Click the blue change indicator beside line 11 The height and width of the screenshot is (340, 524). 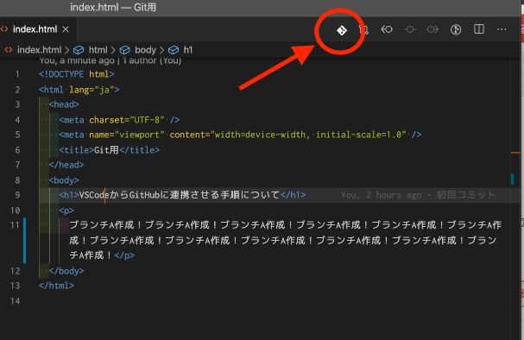24,241
